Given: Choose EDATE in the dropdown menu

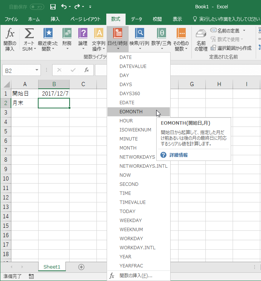Looking at the screenshot, I should tap(138, 102).
